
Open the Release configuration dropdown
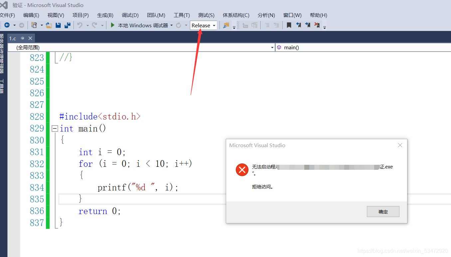tap(204, 25)
